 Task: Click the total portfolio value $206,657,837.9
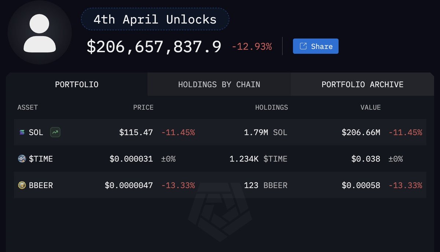pos(154,47)
